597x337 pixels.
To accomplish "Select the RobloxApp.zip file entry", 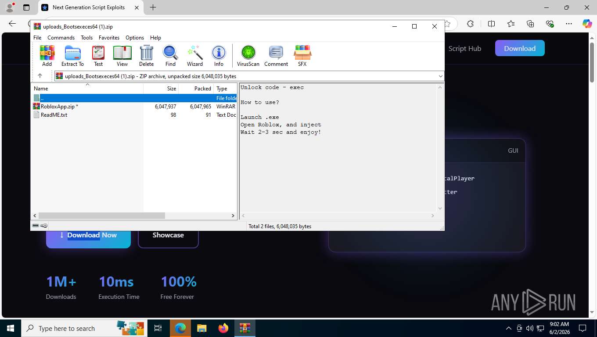I will coord(134,107).
